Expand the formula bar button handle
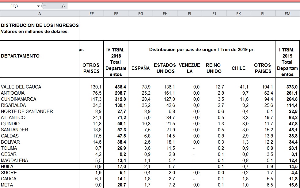Image resolution: width=300 pixels, height=188 pixels. pyautogui.click(x=44, y=6)
